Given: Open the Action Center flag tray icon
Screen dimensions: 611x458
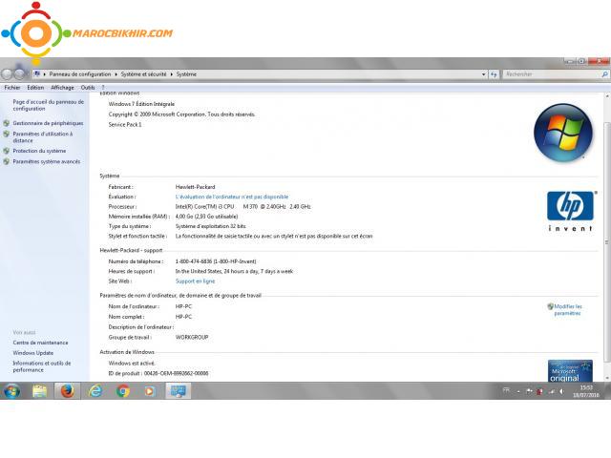Looking at the screenshot, I should click(529, 391).
